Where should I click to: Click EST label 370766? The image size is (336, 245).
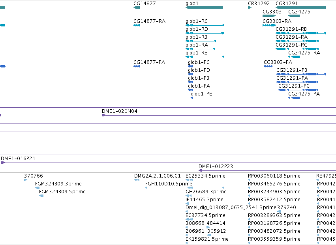pos(34,176)
